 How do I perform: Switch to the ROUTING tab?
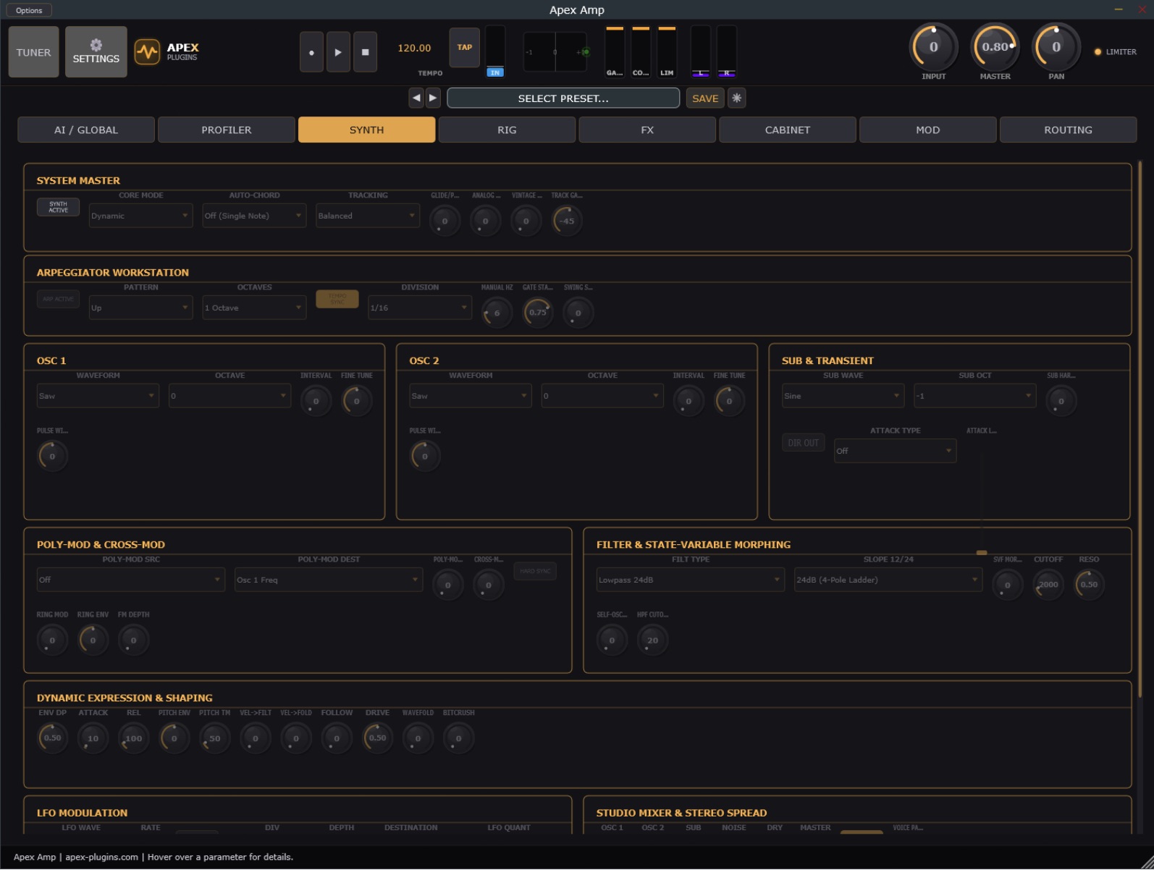click(x=1069, y=130)
